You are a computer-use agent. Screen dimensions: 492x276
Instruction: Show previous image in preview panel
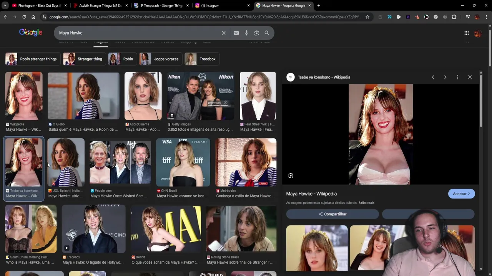point(433,77)
